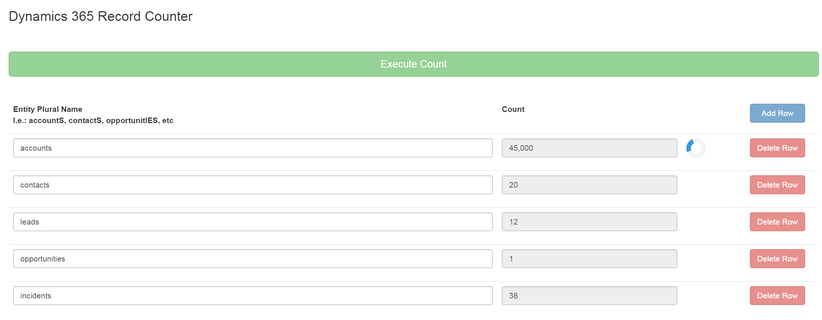Delete the contacts row
This screenshot has height=320, width=822.
click(777, 185)
